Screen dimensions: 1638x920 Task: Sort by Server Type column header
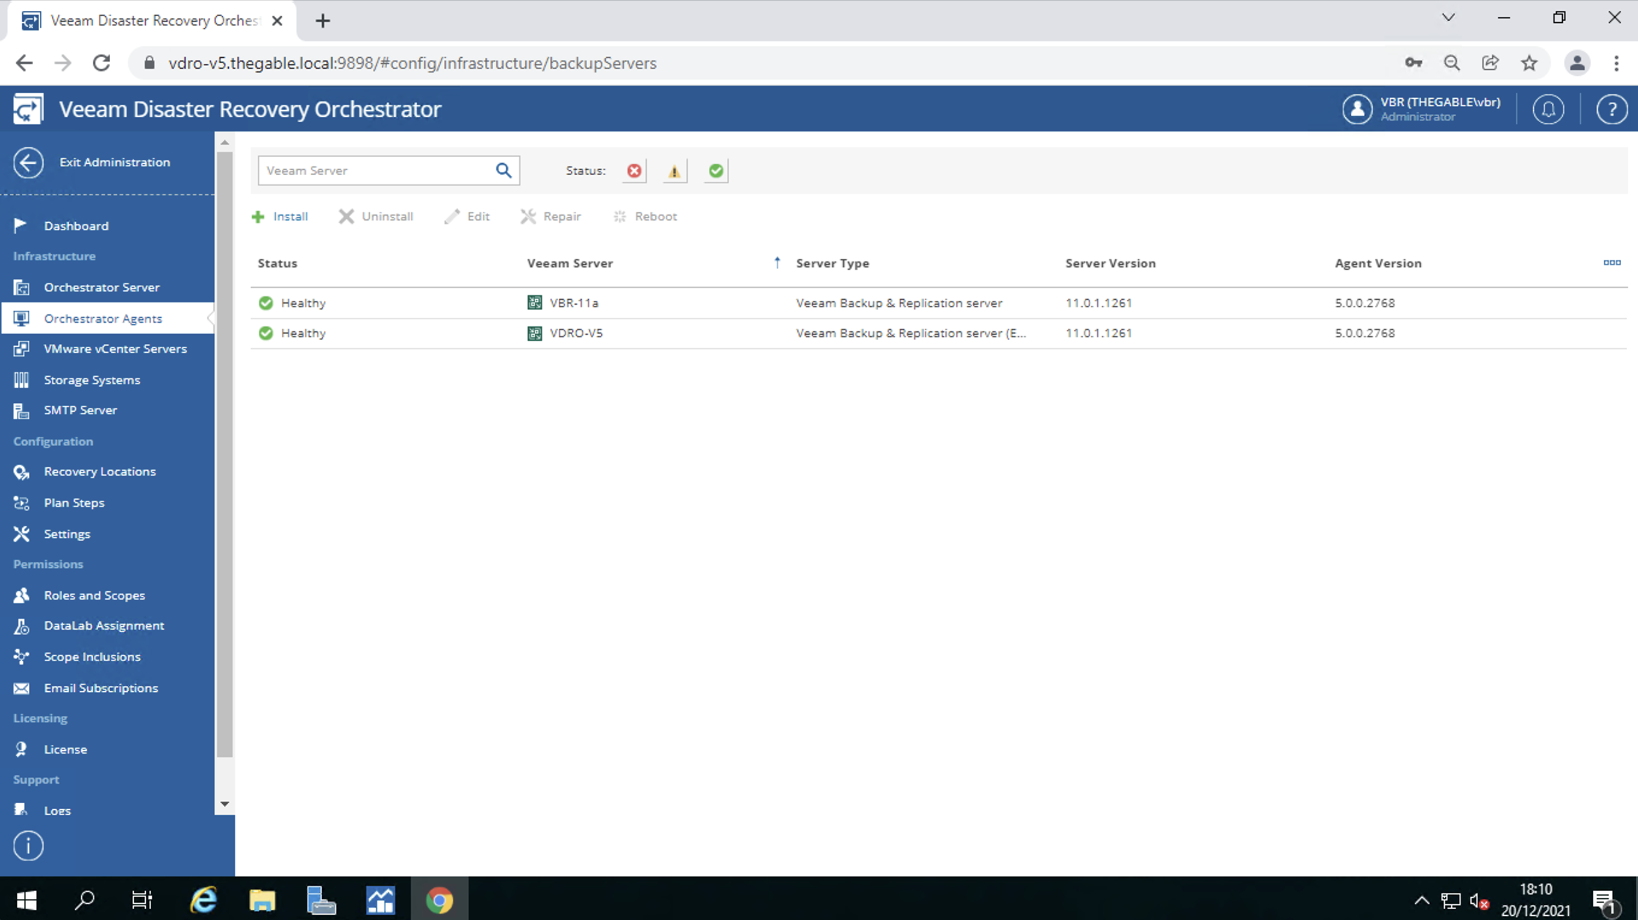pos(832,263)
